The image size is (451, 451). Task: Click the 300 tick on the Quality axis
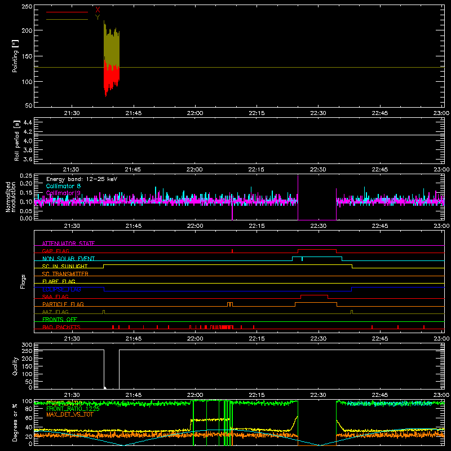coord(26,345)
